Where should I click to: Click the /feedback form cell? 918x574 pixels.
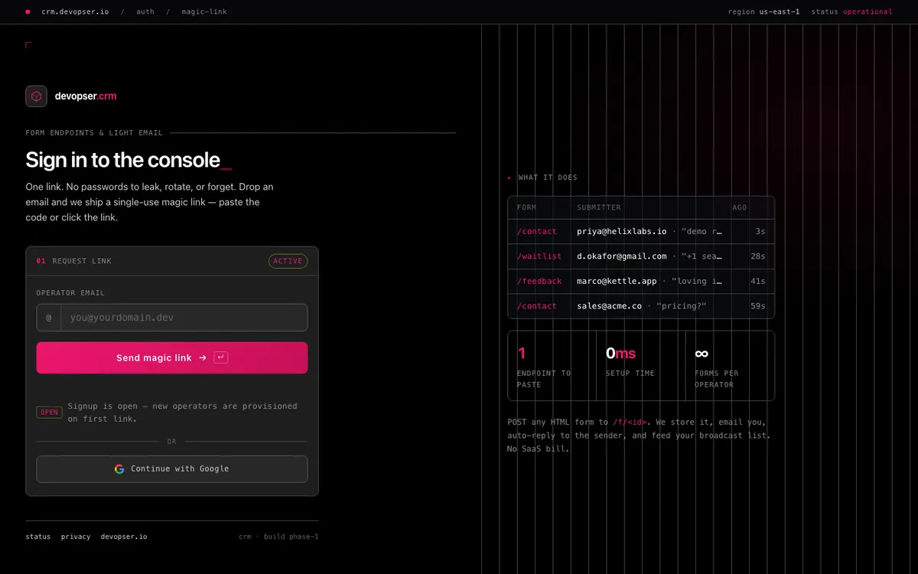pyautogui.click(x=539, y=281)
